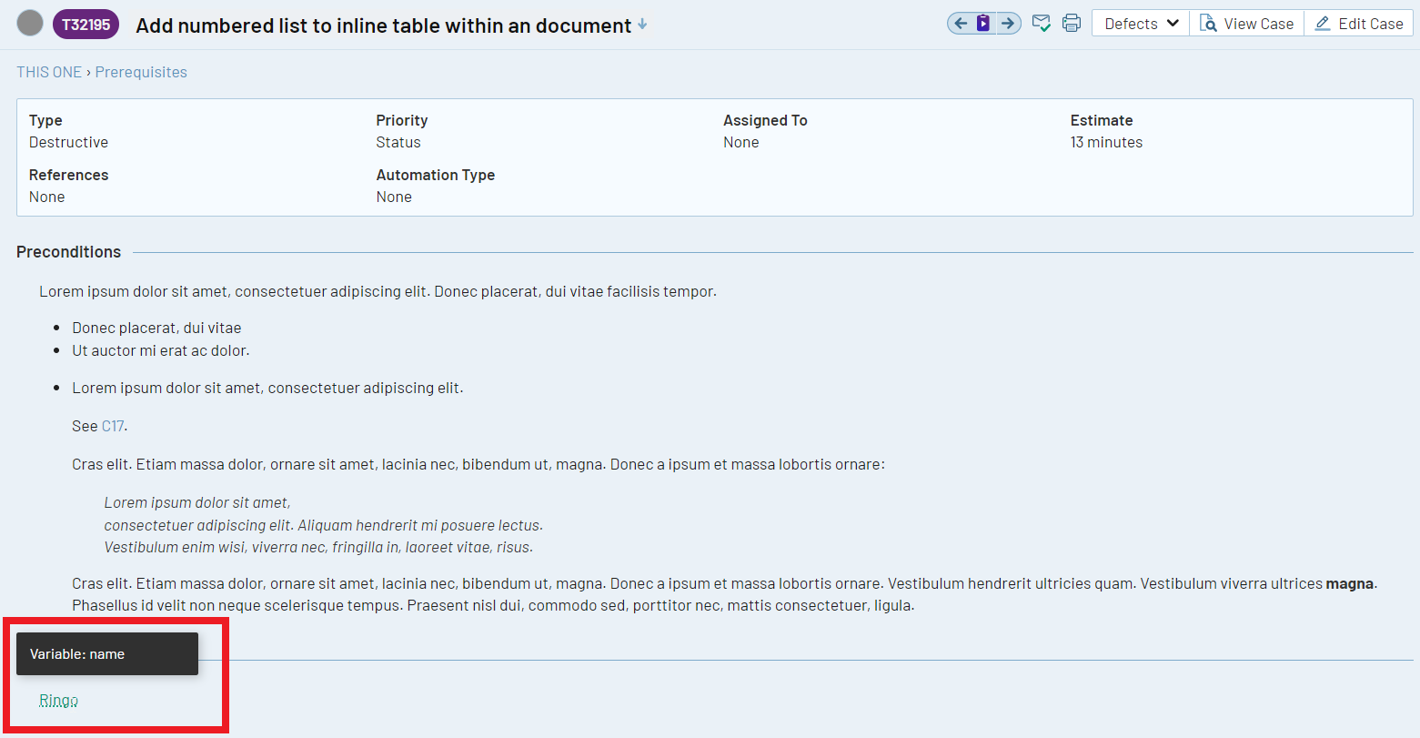Click the Edit Case button
The height and width of the screenshot is (738, 1420).
tap(1359, 24)
